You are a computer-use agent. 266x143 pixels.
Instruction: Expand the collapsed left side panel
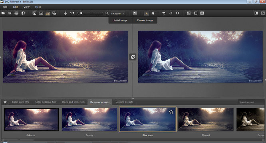tap(1, 57)
